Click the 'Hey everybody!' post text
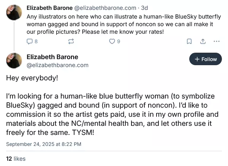Viewport: 228px width, 166px height. pos(32,78)
